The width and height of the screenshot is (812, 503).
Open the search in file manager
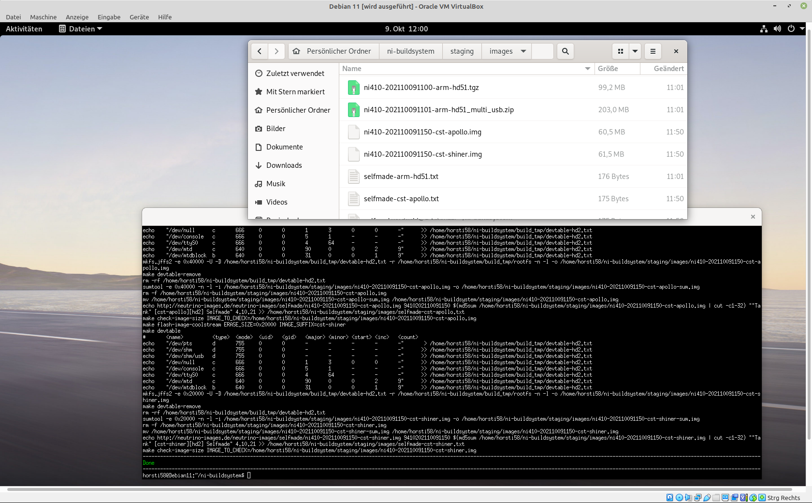[565, 51]
